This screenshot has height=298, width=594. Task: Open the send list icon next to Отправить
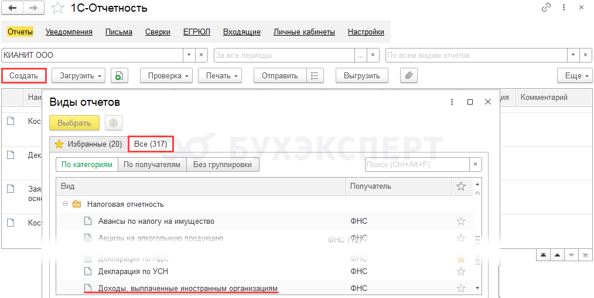pos(315,75)
